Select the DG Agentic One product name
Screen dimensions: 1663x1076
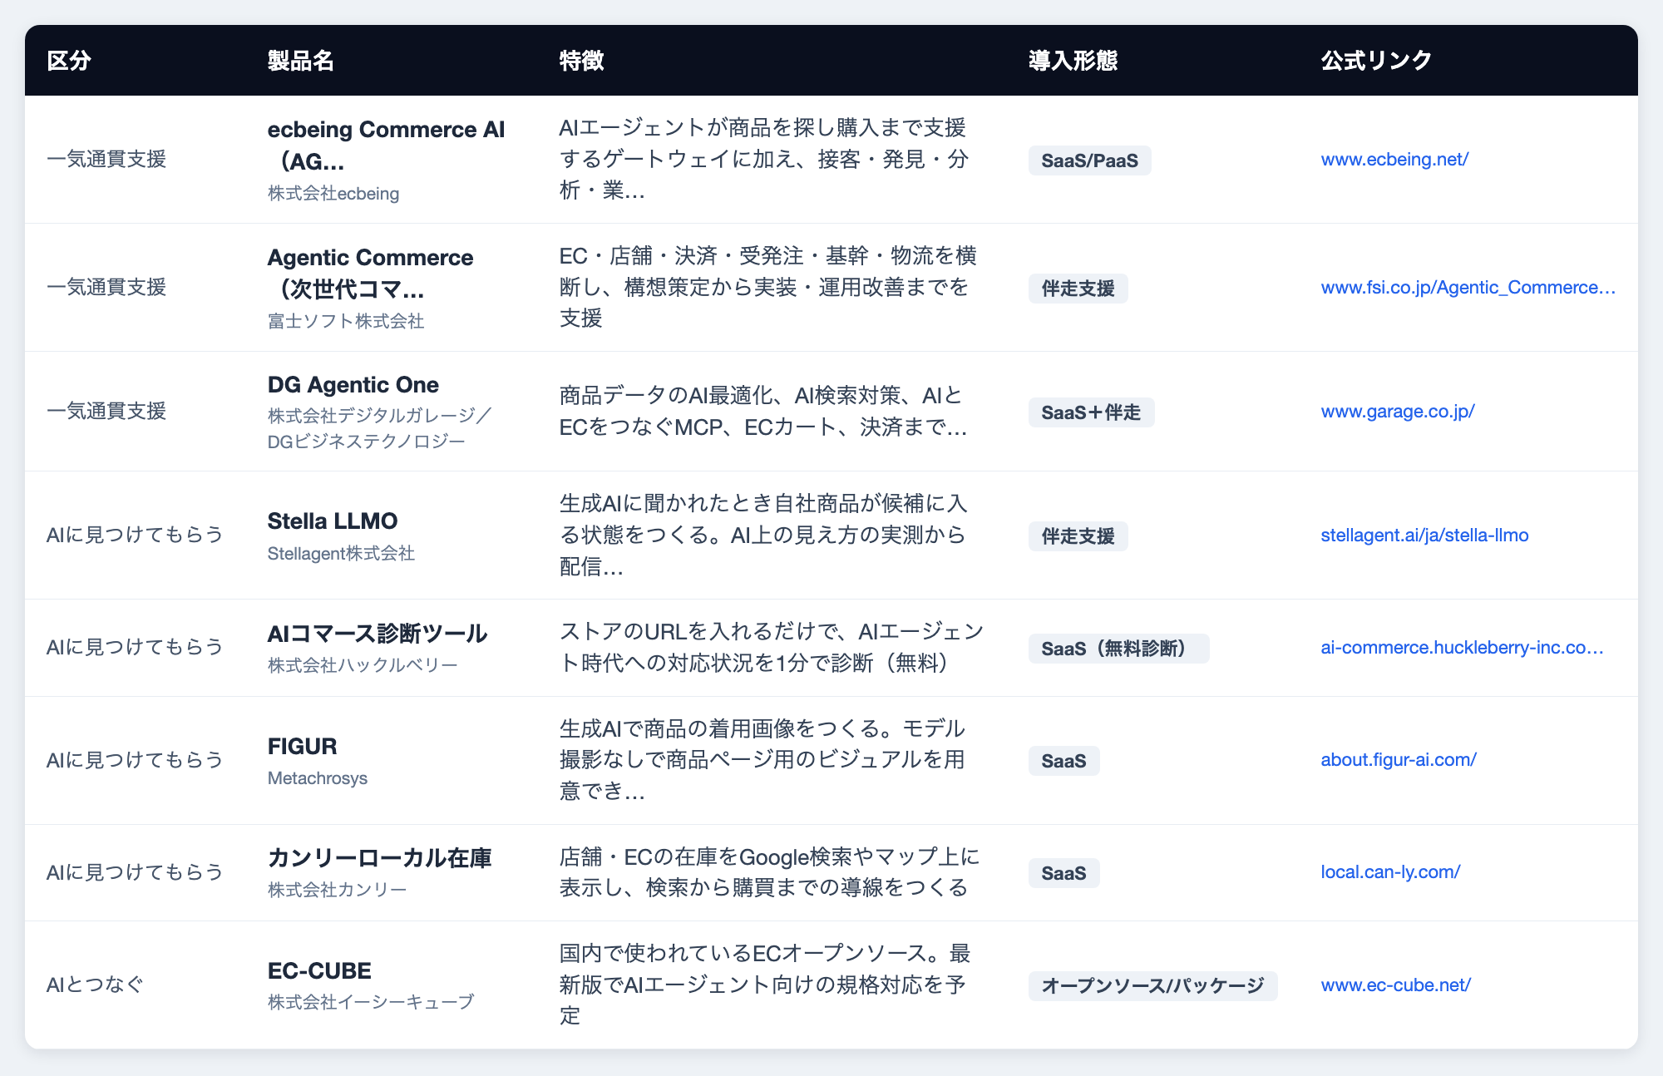coord(353,385)
